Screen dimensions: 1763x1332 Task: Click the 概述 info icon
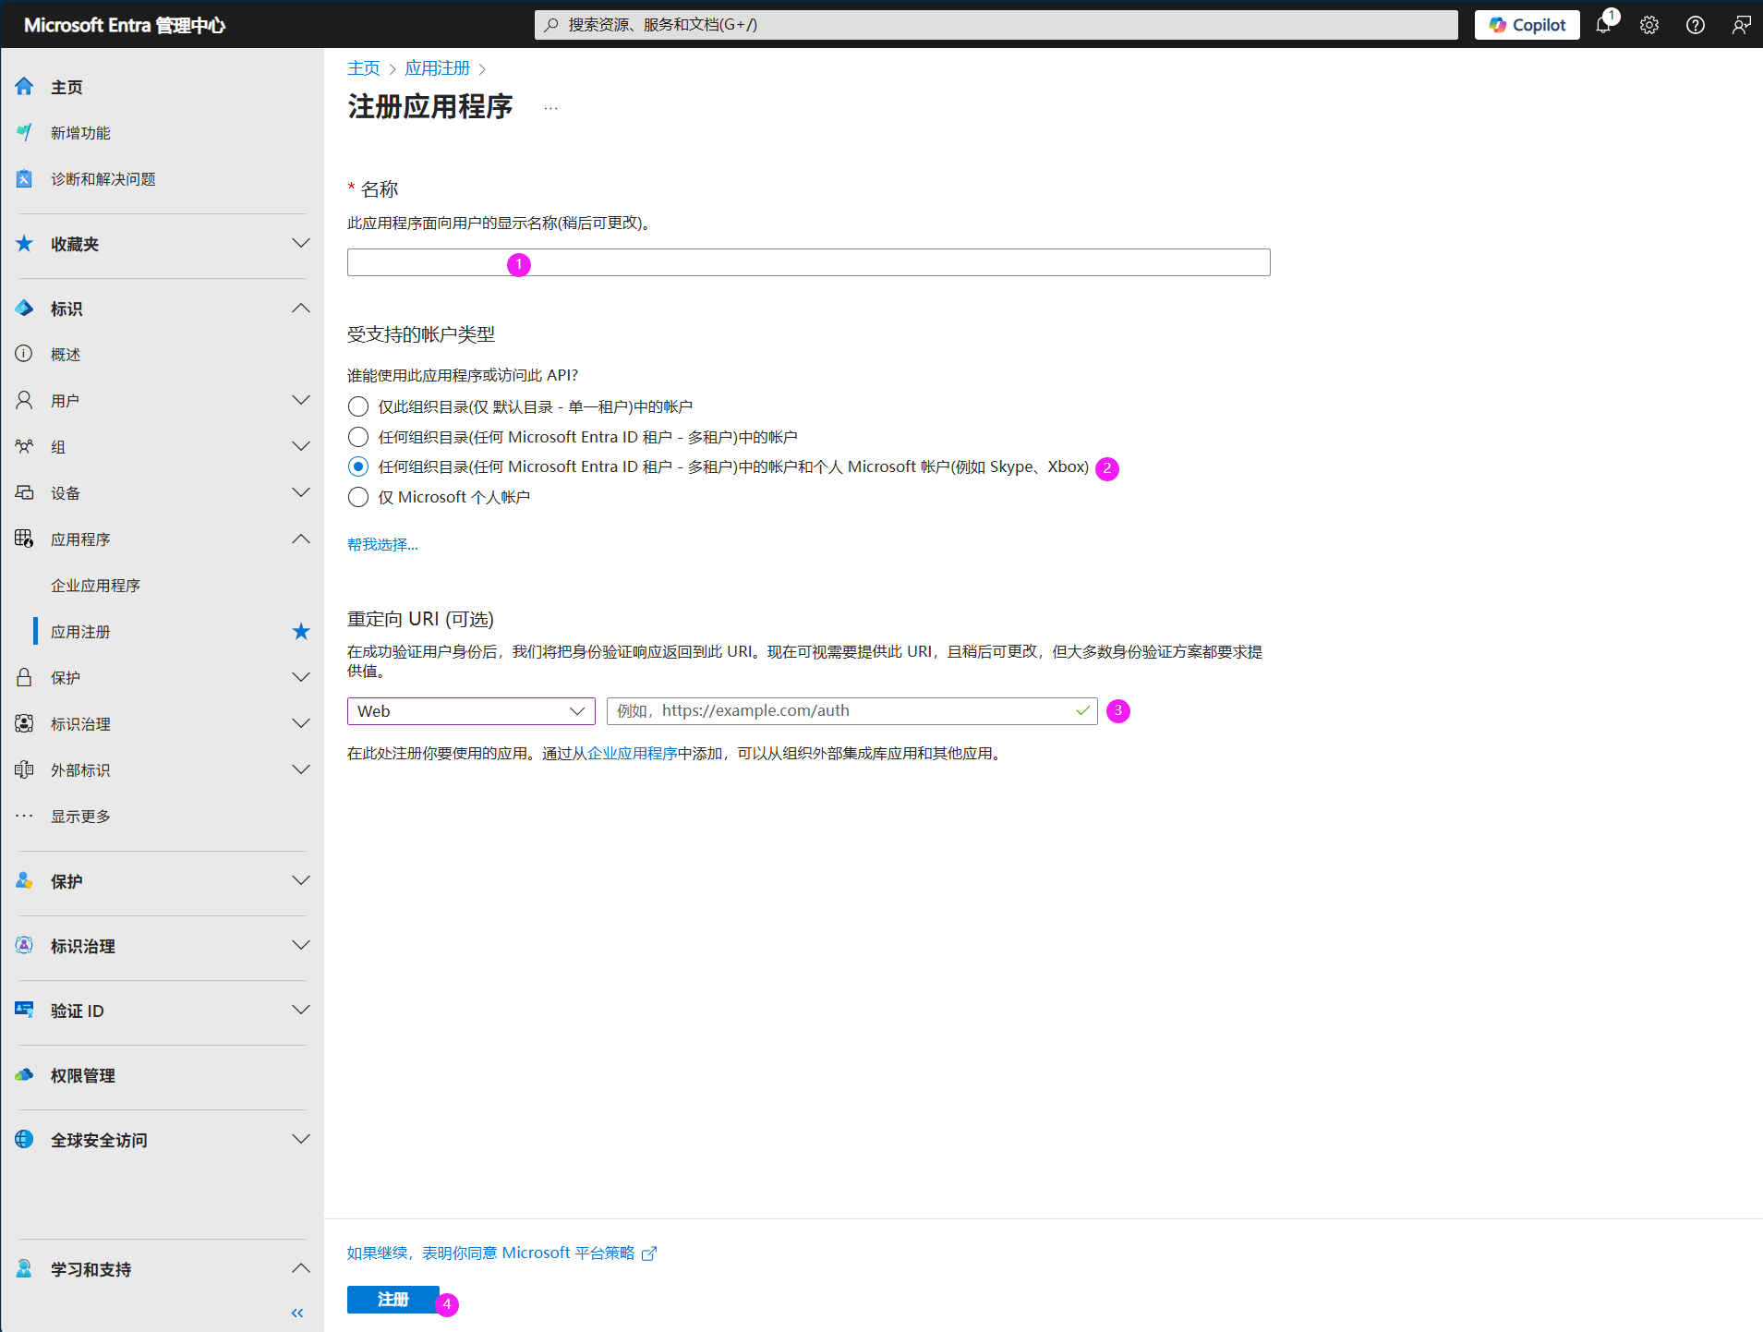click(x=24, y=355)
